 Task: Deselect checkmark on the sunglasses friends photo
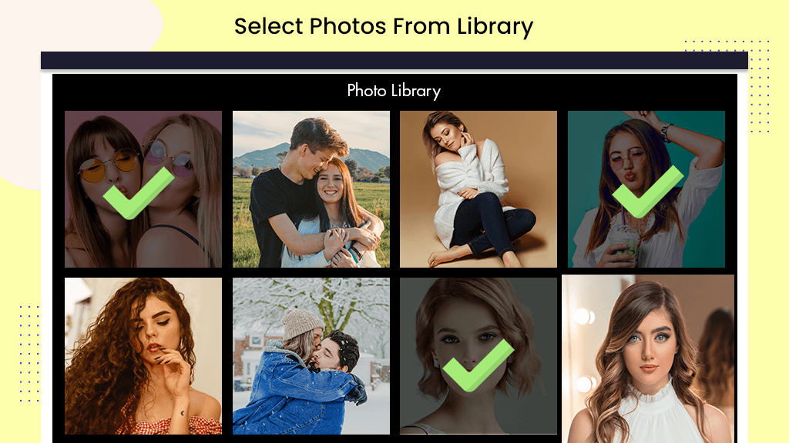pyautogui.click(x=139, y=194)
